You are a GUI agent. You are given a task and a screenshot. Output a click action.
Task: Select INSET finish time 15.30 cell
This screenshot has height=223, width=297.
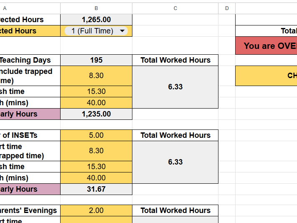click(x=96, y=167)
